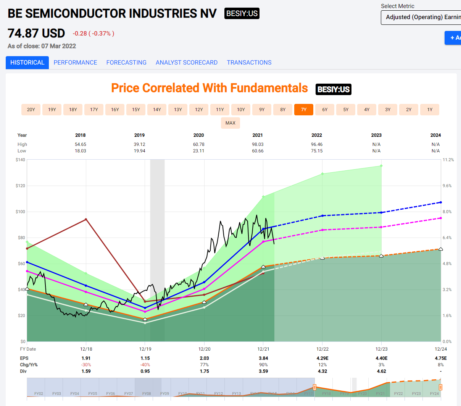Switch the chart to 5Y range
This screenshot has height=406, width=461.
pos(346,110)
